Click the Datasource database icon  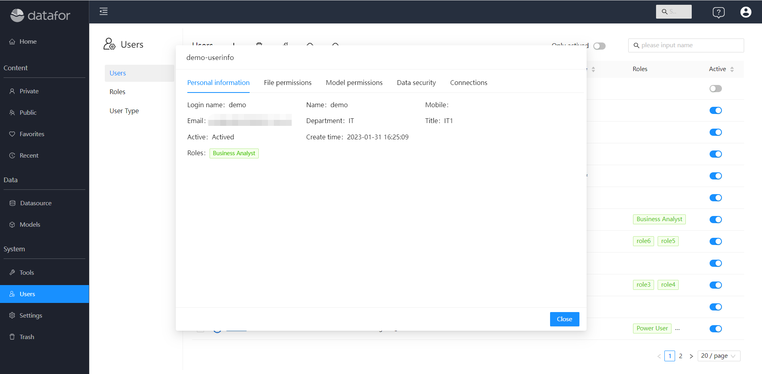[12, 203]
